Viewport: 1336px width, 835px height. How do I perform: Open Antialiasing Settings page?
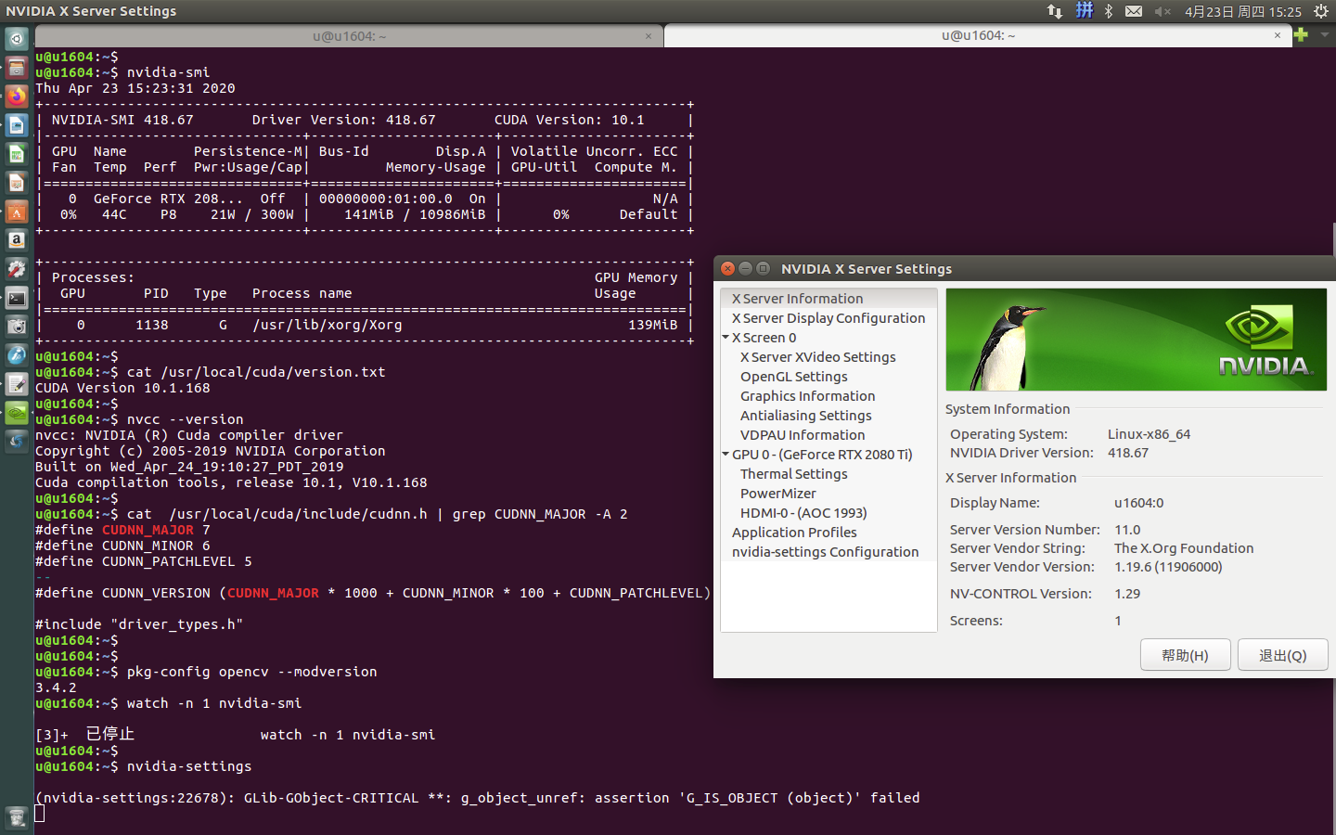(x=805, y=416)
